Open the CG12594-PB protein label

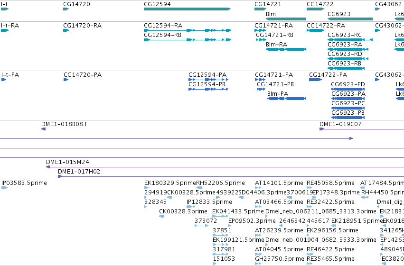click(x=207, y=84)
